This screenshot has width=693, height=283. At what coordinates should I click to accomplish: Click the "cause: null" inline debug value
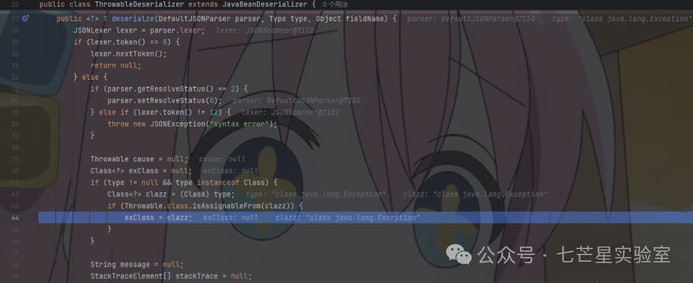coord(222,159)
